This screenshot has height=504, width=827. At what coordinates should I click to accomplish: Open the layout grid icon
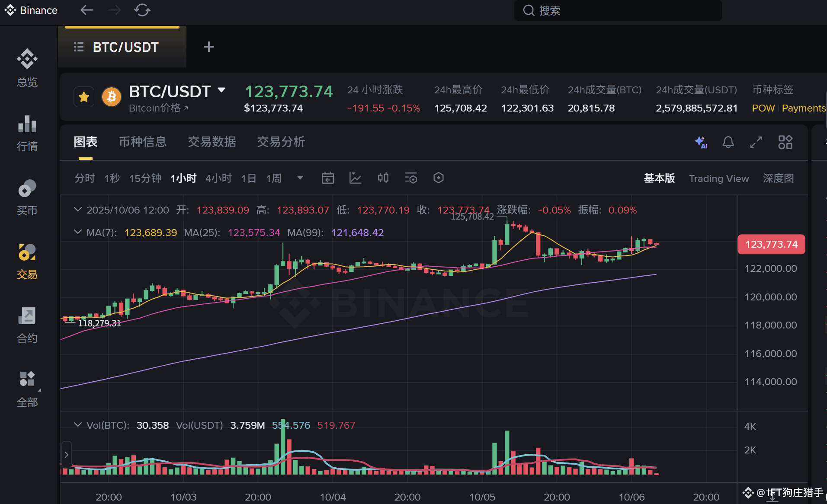(x=785, y=142)
